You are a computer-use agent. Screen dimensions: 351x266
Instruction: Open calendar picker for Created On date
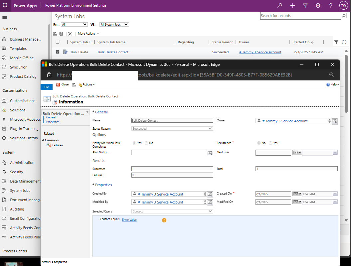[x=297, y=194]
